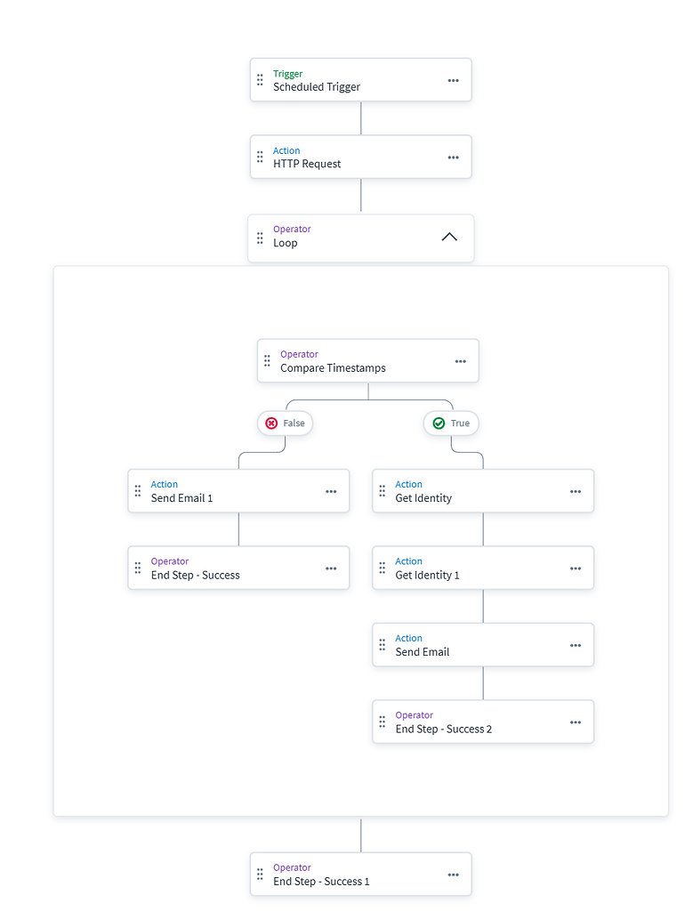Select the False branch badge
Image resolution: width=693 pixels, height=911 pixels.
pos(285,423)
